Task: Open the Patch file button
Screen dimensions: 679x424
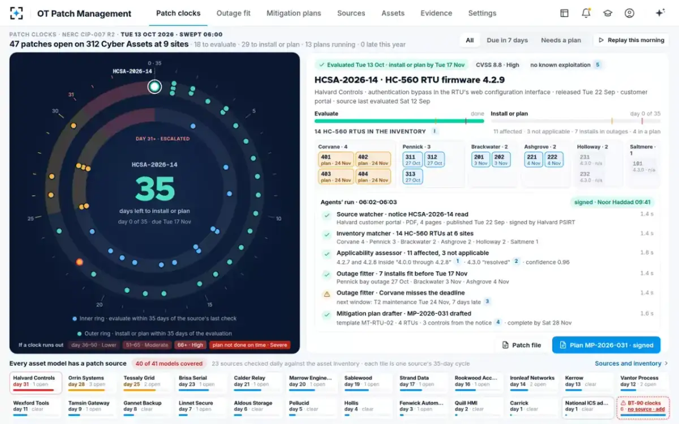Action: 521,345
